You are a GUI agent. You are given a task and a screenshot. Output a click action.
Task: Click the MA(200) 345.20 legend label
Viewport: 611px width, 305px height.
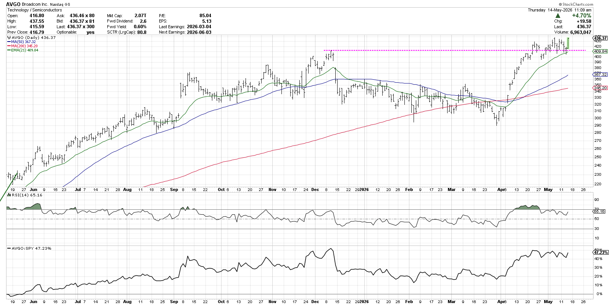[24, 46]
